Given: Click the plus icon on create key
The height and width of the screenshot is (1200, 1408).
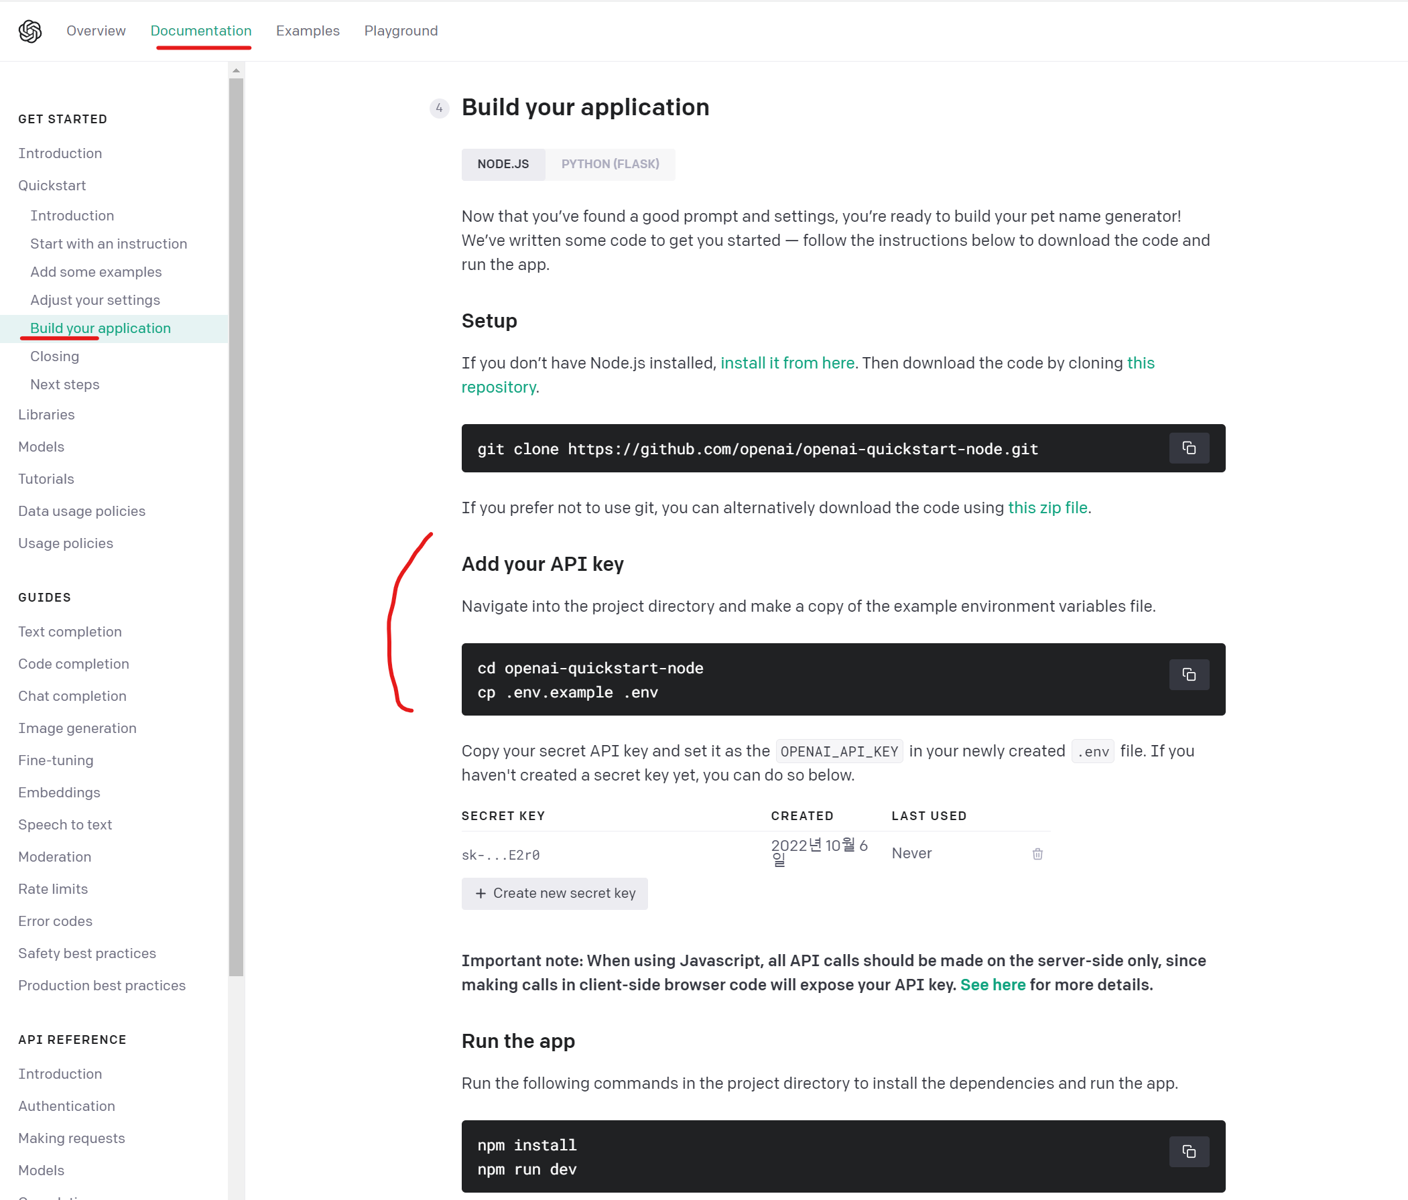Looking at the screenshot, I should (481, 893).
